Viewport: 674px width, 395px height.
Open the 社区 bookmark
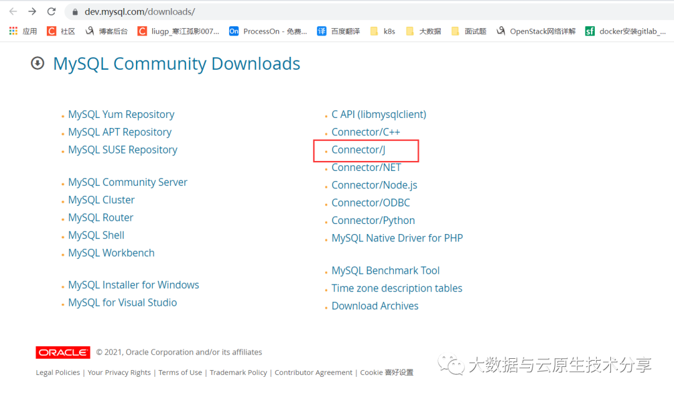pos(61,31)
